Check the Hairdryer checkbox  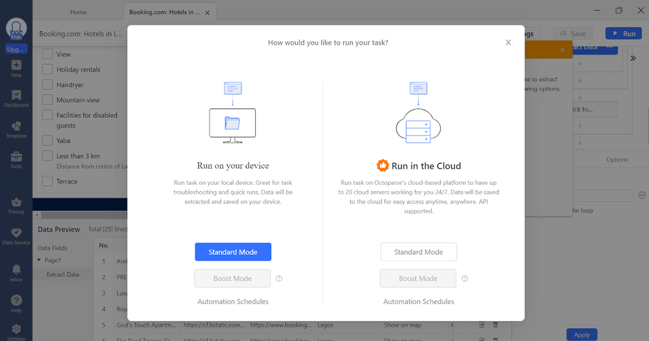(x=47, y=85)
